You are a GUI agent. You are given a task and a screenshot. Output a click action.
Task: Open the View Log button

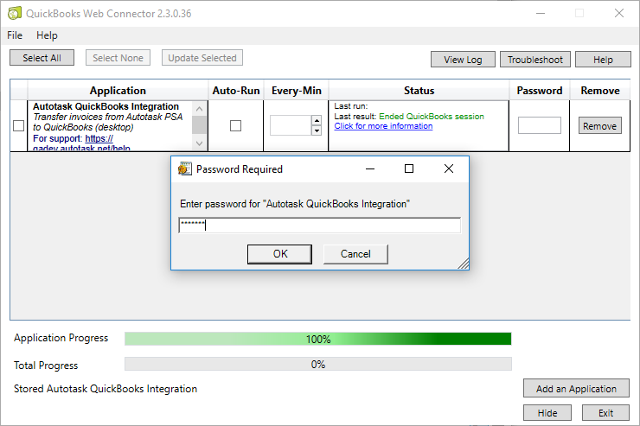pyautogui.click(x=463, y=60)
